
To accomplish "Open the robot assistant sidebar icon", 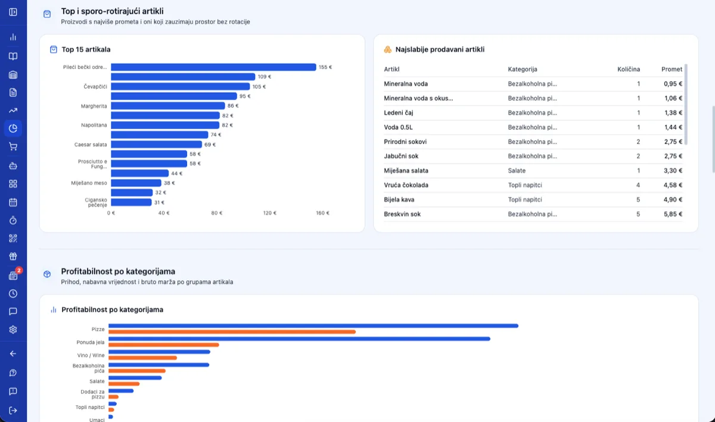I will pyautogui.click(x=13, y=165).
